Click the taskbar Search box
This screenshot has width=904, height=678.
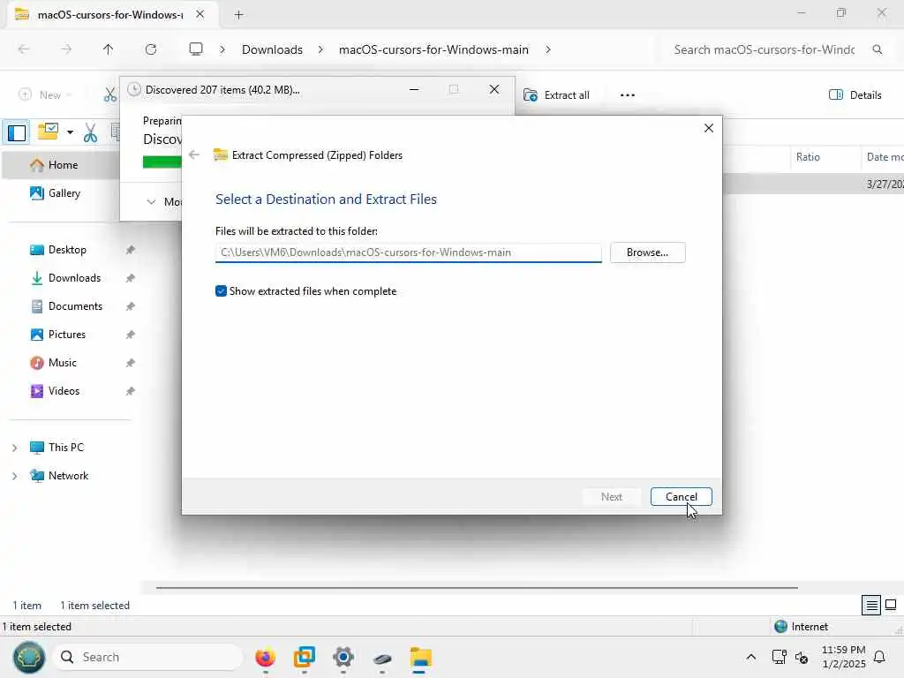coord(148,657)
